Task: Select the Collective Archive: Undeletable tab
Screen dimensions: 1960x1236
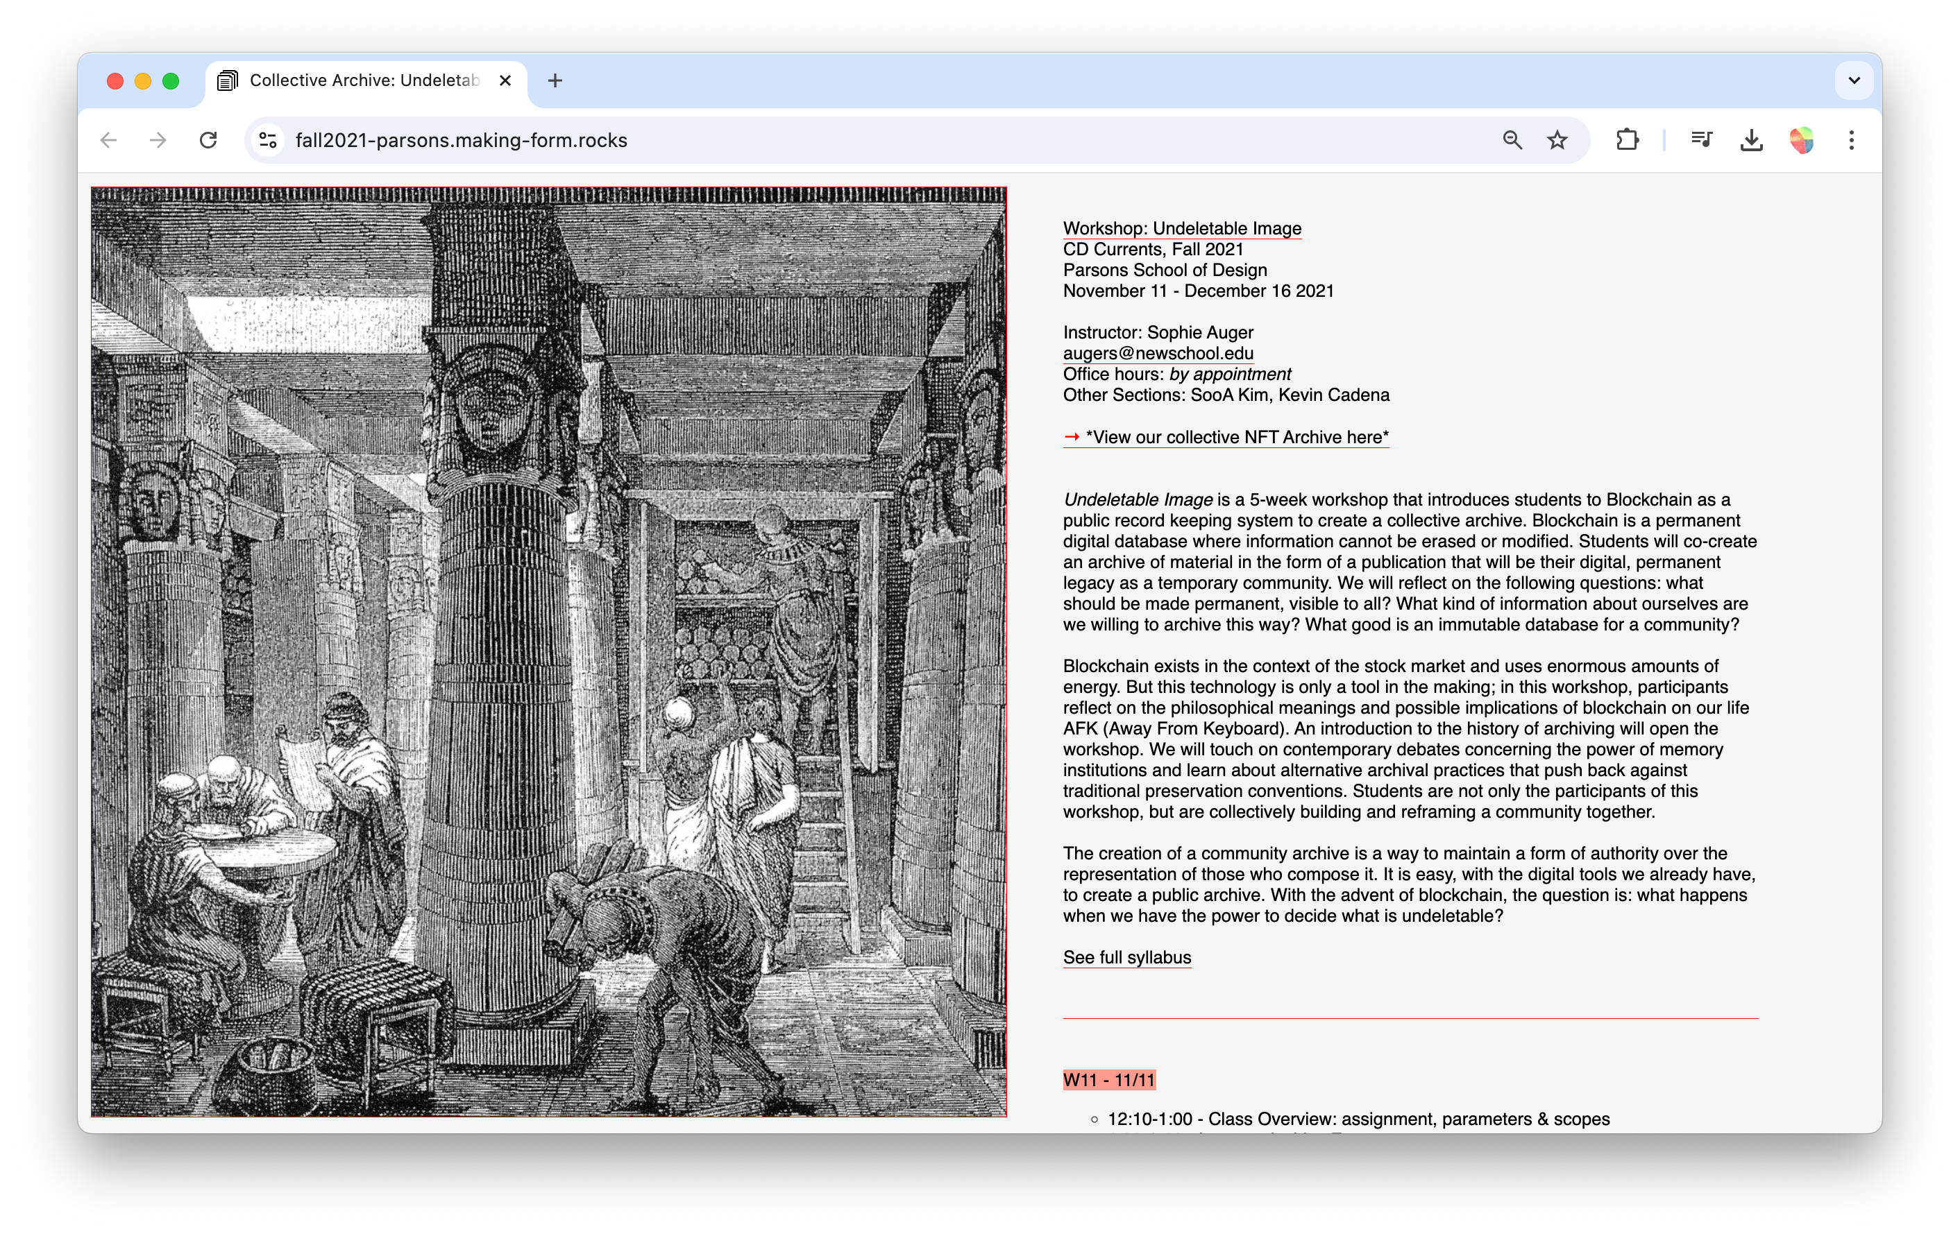Action: point(366,80)
